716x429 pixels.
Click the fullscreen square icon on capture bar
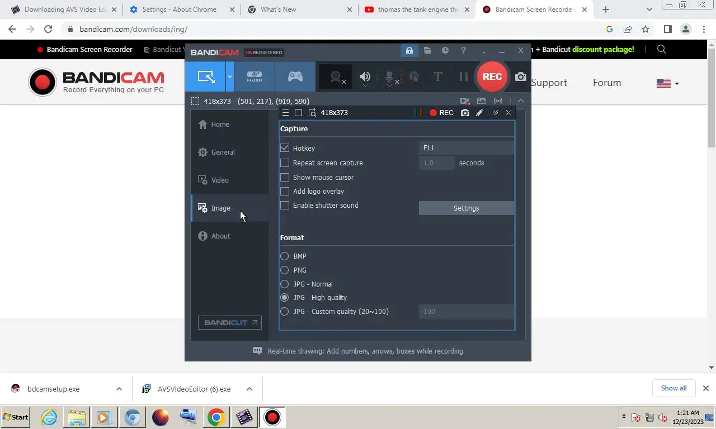(299, 113)
